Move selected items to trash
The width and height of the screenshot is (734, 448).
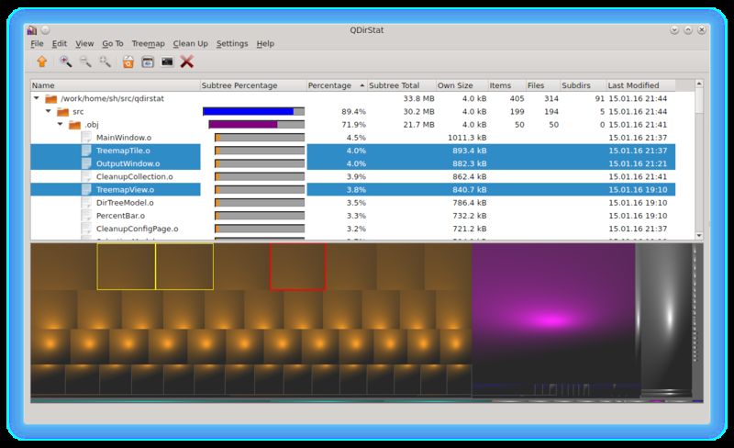pos(128,62)
